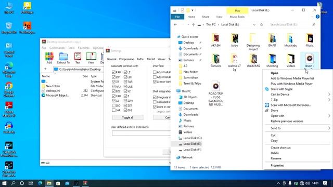
Task: Open Explorer help icon
Action: point(317,17)
